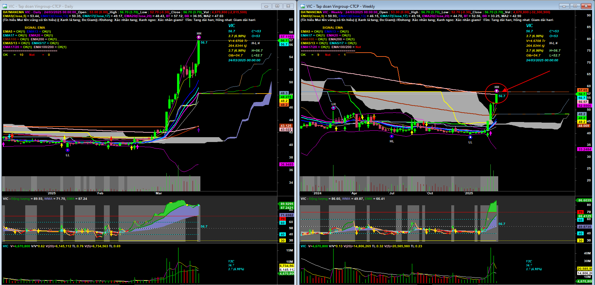Click 'EMA100/200 = OK(1)' in the Daily chart
This screenshot has height=285, width=595.
click(50, 47)
